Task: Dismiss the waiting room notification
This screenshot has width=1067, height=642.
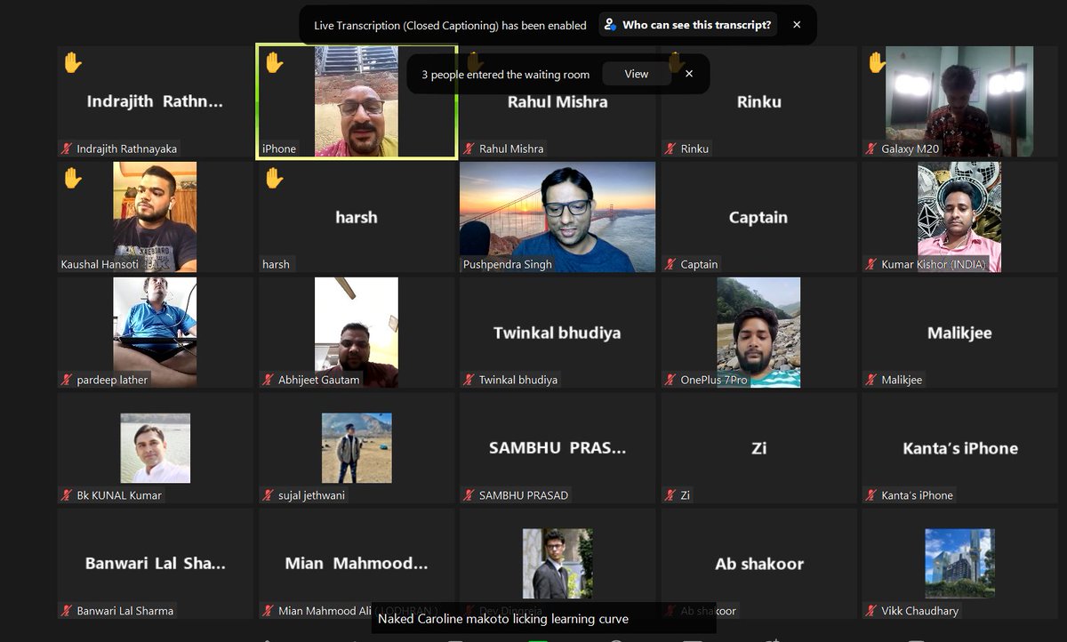Action: click(689, 74)
